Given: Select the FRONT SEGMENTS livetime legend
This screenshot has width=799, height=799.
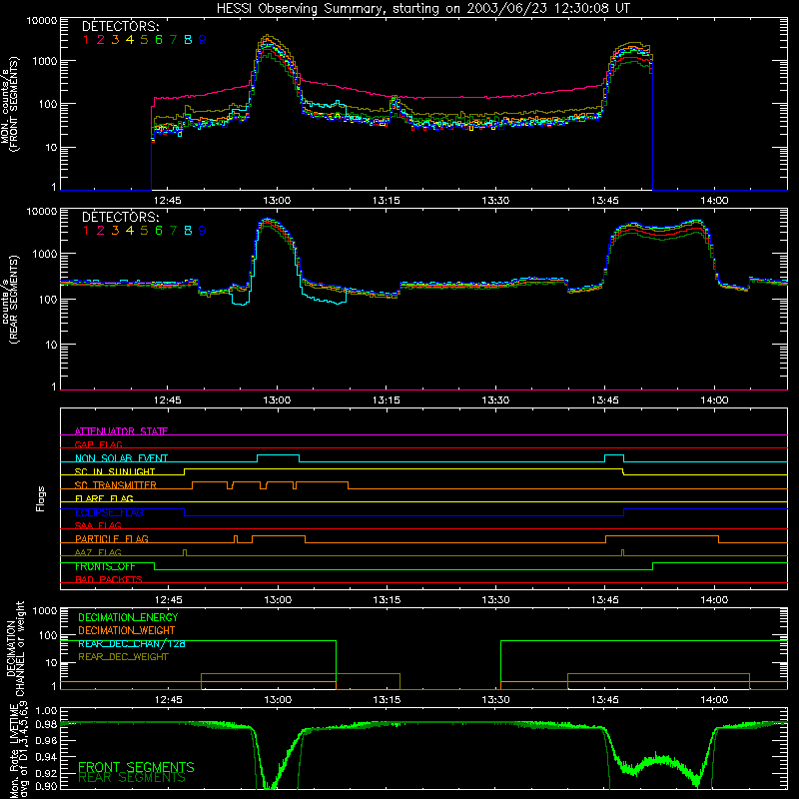Looking at the screenshot, I should tap(136, 767).
